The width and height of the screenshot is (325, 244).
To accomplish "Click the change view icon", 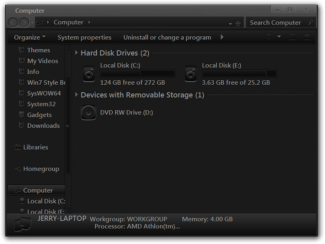I will (x=269, y=36).
